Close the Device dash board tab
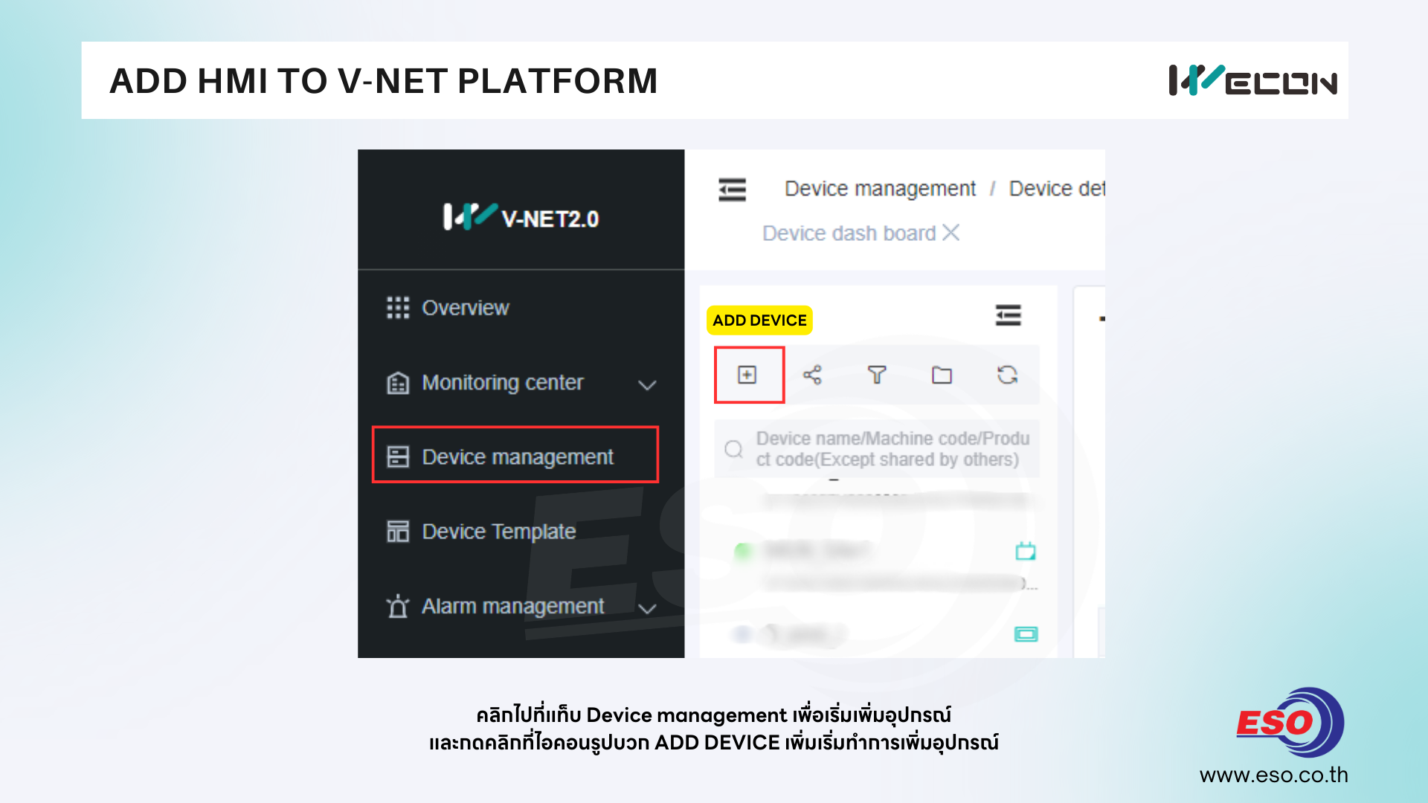Viewport: 1428px width, 803px height. click(x=951, y=233)
